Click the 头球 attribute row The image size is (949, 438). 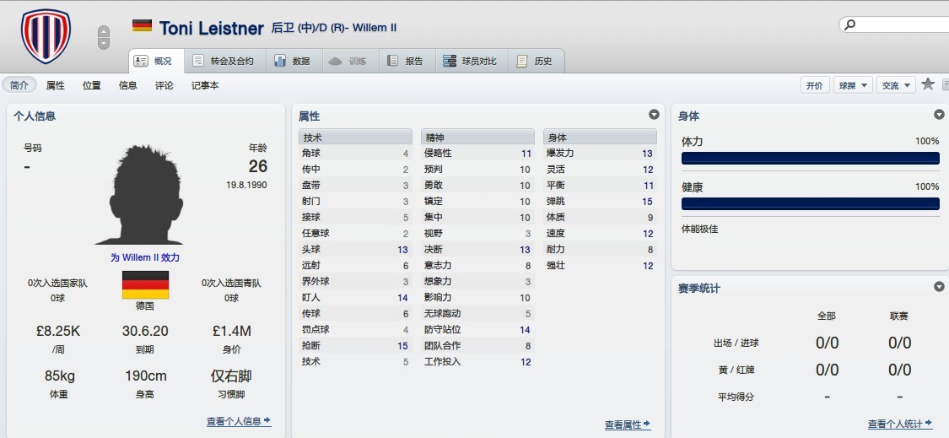[355, 250]
